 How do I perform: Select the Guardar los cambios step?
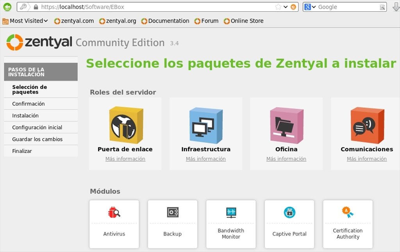41,139
